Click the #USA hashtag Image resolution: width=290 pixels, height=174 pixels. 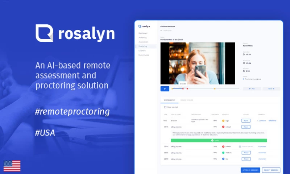pyautogui.click(x=45, y=133)
